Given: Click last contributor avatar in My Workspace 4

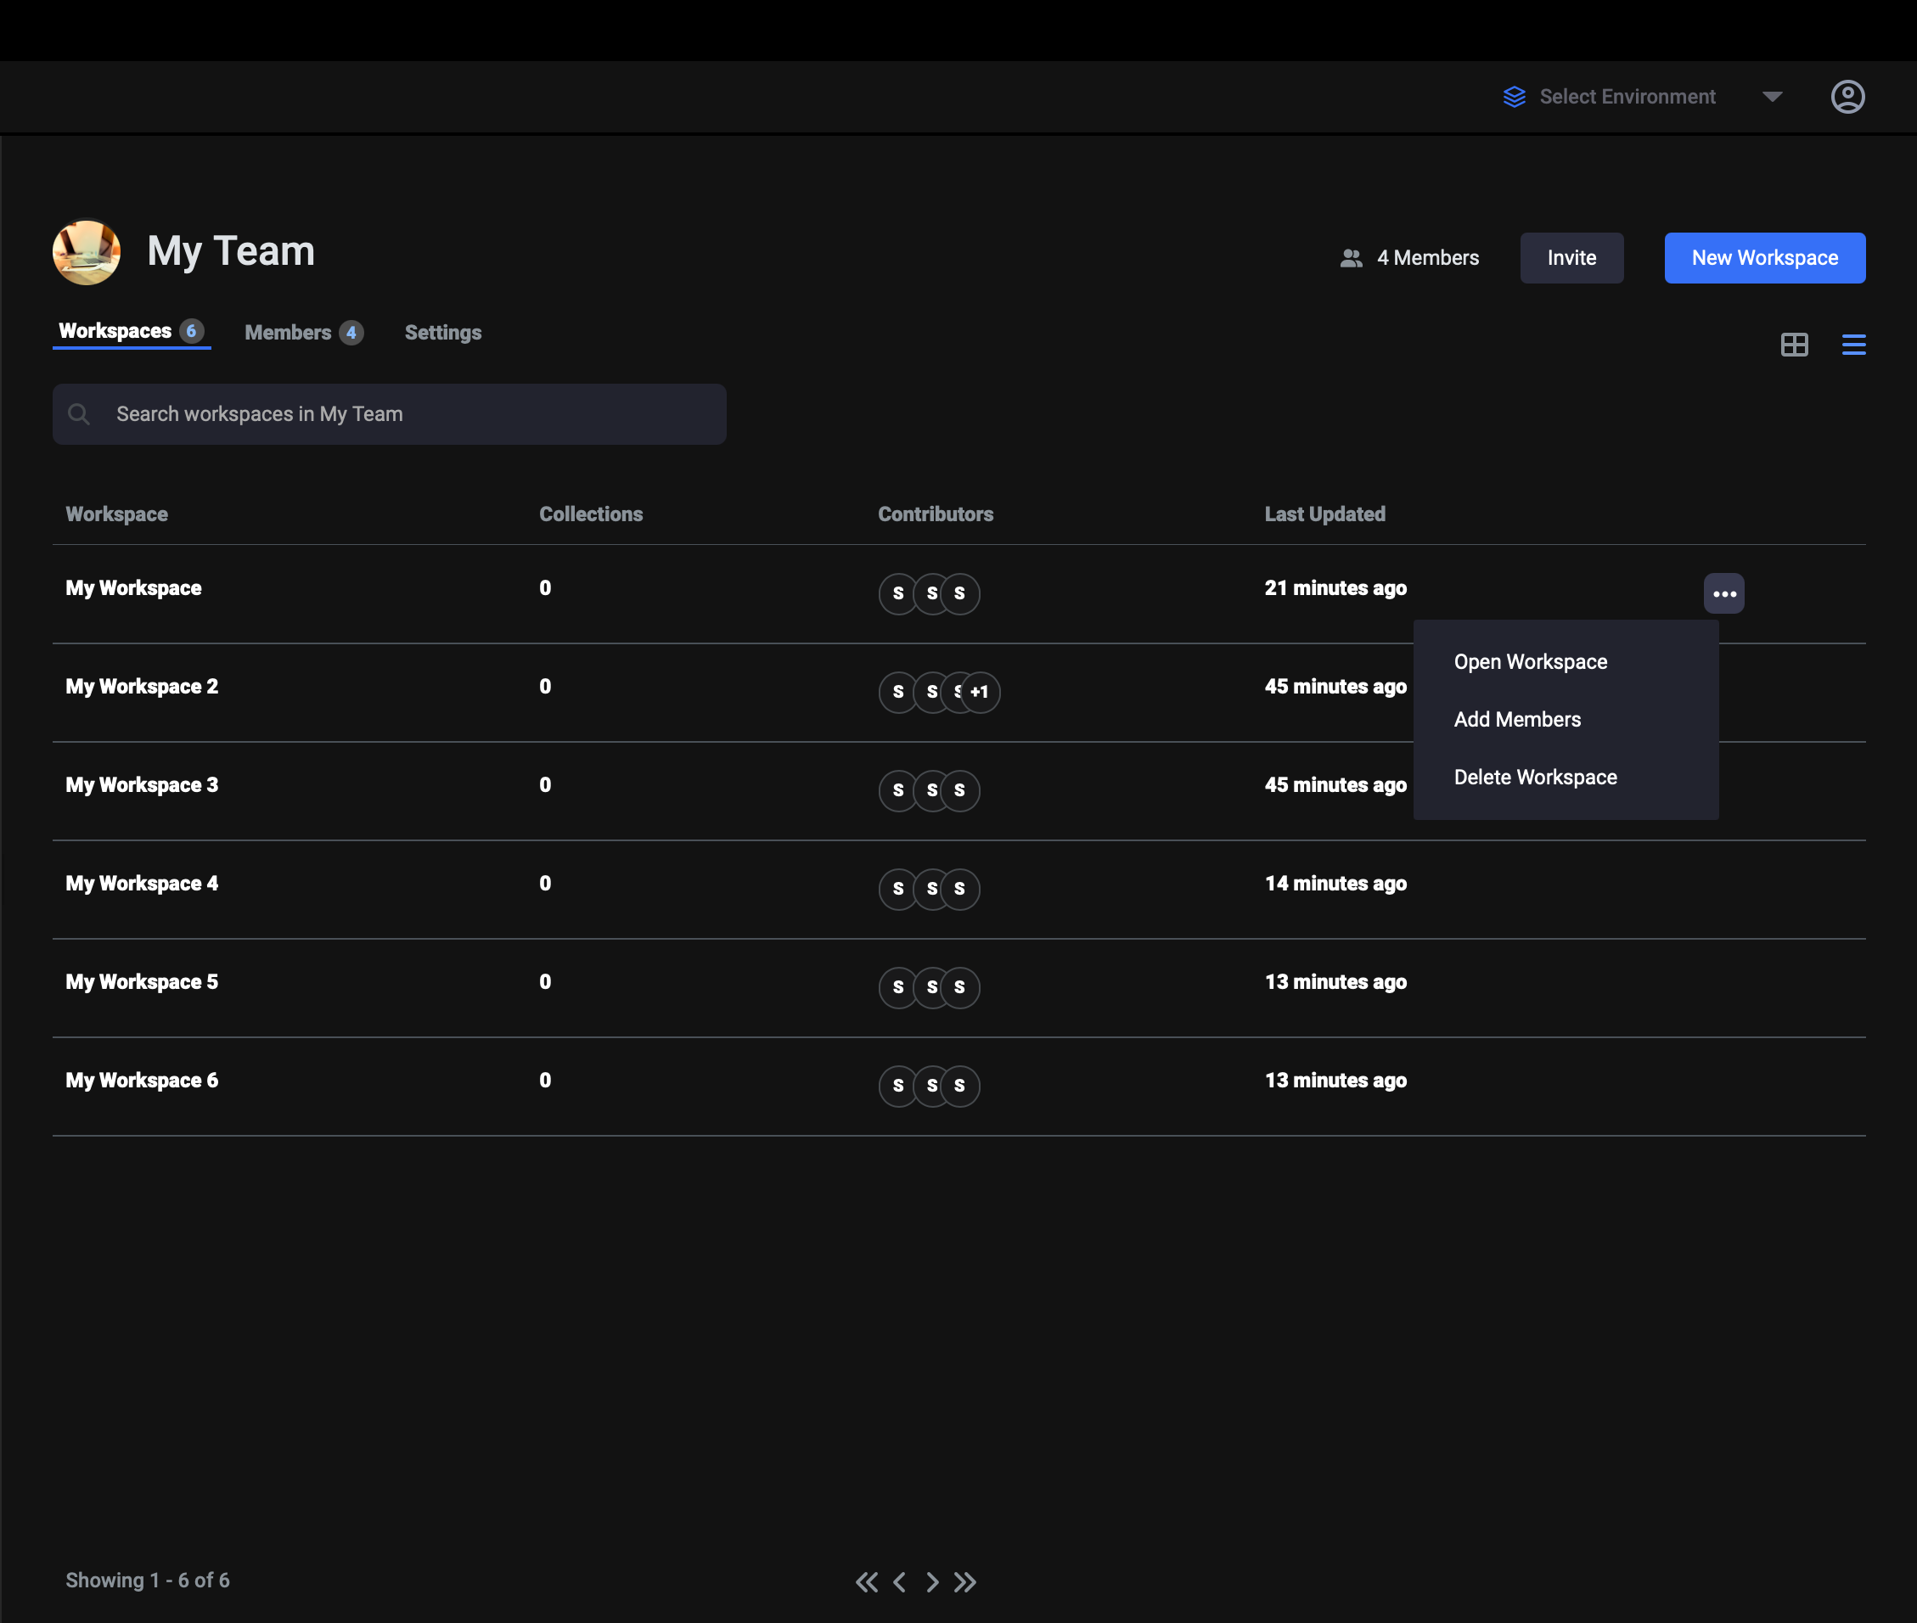Looking at the screenshot, I should coord(960,889).
